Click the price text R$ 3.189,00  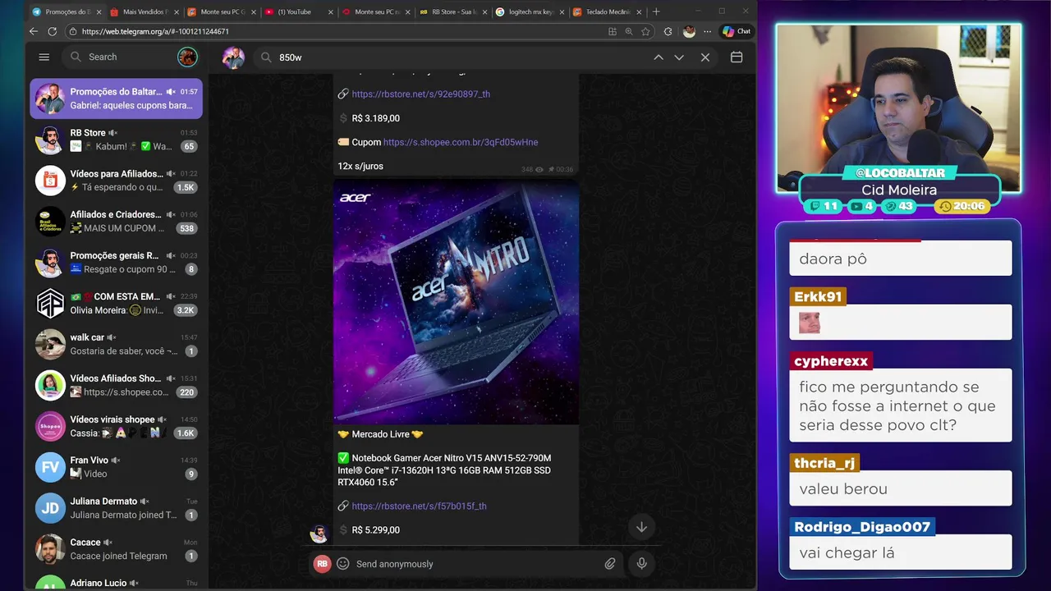[375, 118]
